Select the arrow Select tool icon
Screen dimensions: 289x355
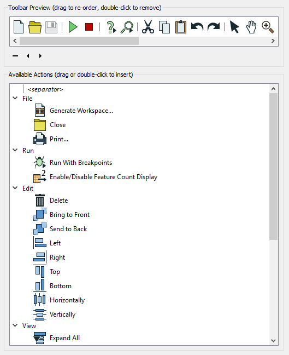pos(234,27)
